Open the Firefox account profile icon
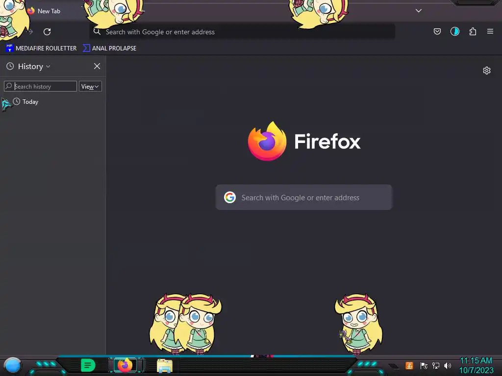The height and width of the screenshot is (376, 502). [454, 31]
